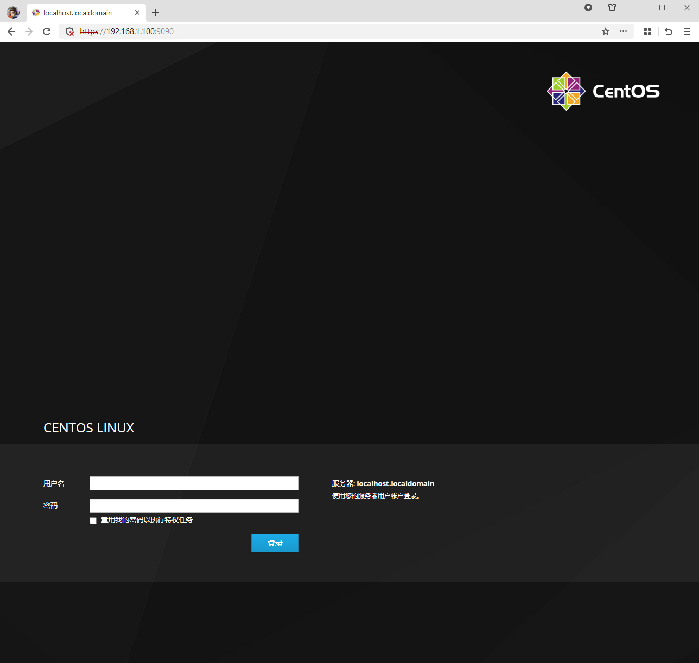This screenshot has height=663, width=699.
Task: Open the browser hamburger menu
Action: pos(687,31)
